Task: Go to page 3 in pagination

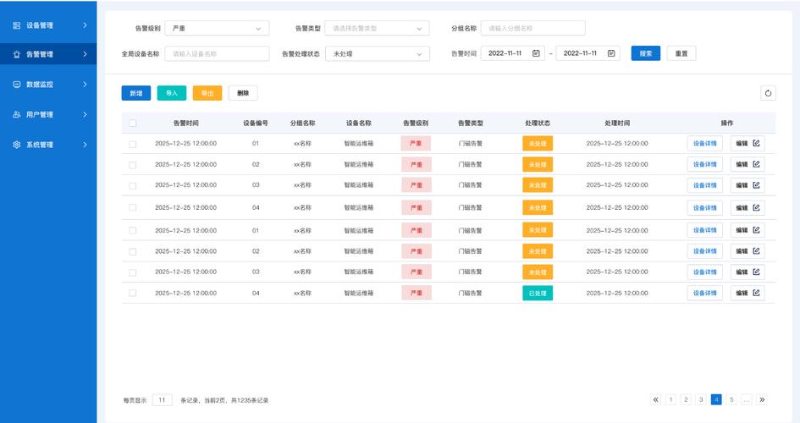Action: (701, 400)
